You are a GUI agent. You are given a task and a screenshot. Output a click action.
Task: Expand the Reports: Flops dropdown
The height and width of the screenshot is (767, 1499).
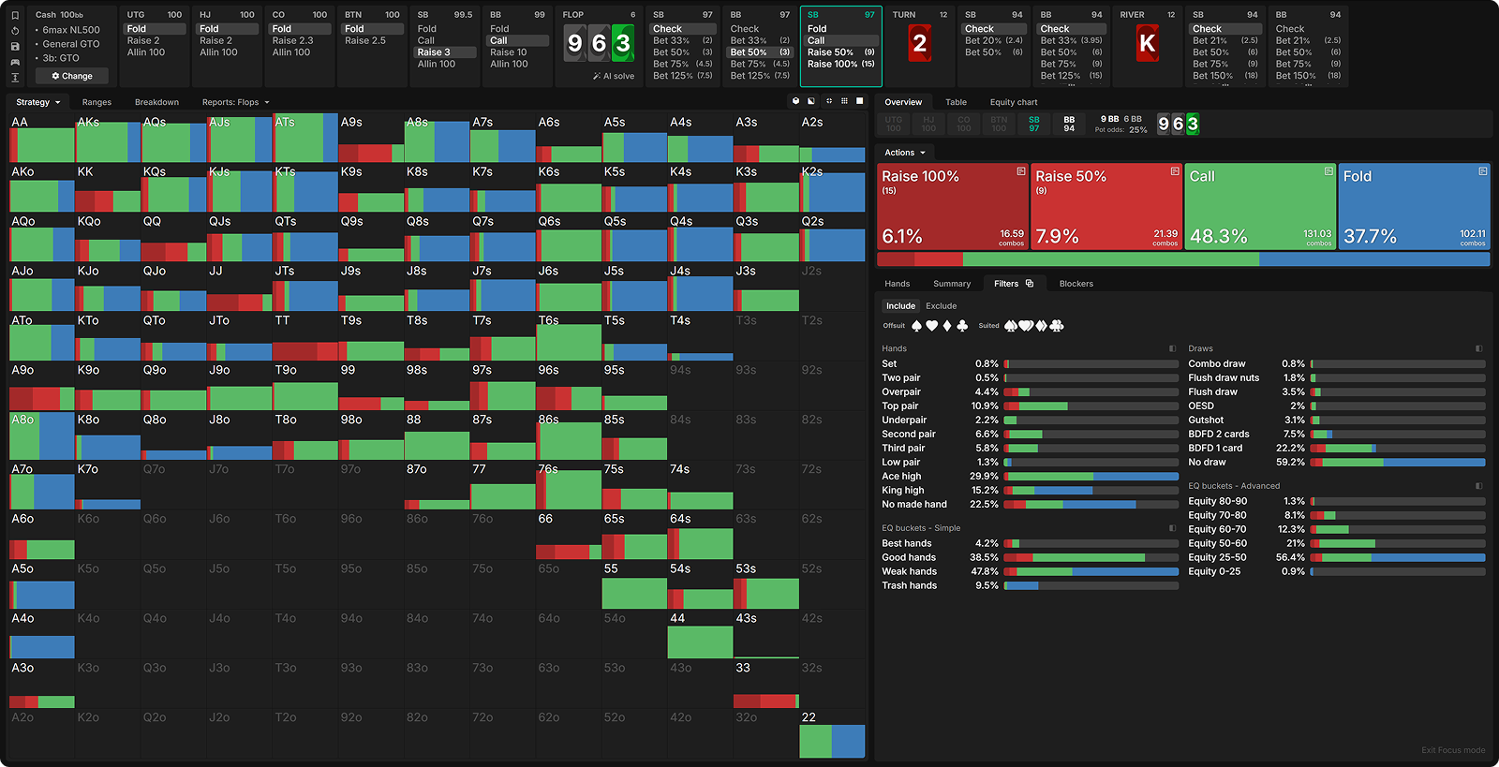click(x=235, y=102)
